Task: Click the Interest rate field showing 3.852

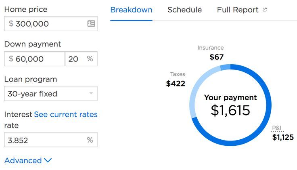Action: point(51,140)
